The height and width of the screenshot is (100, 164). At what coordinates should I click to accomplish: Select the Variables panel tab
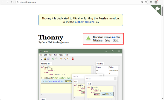pyautogui.click(x=100, y=64)
